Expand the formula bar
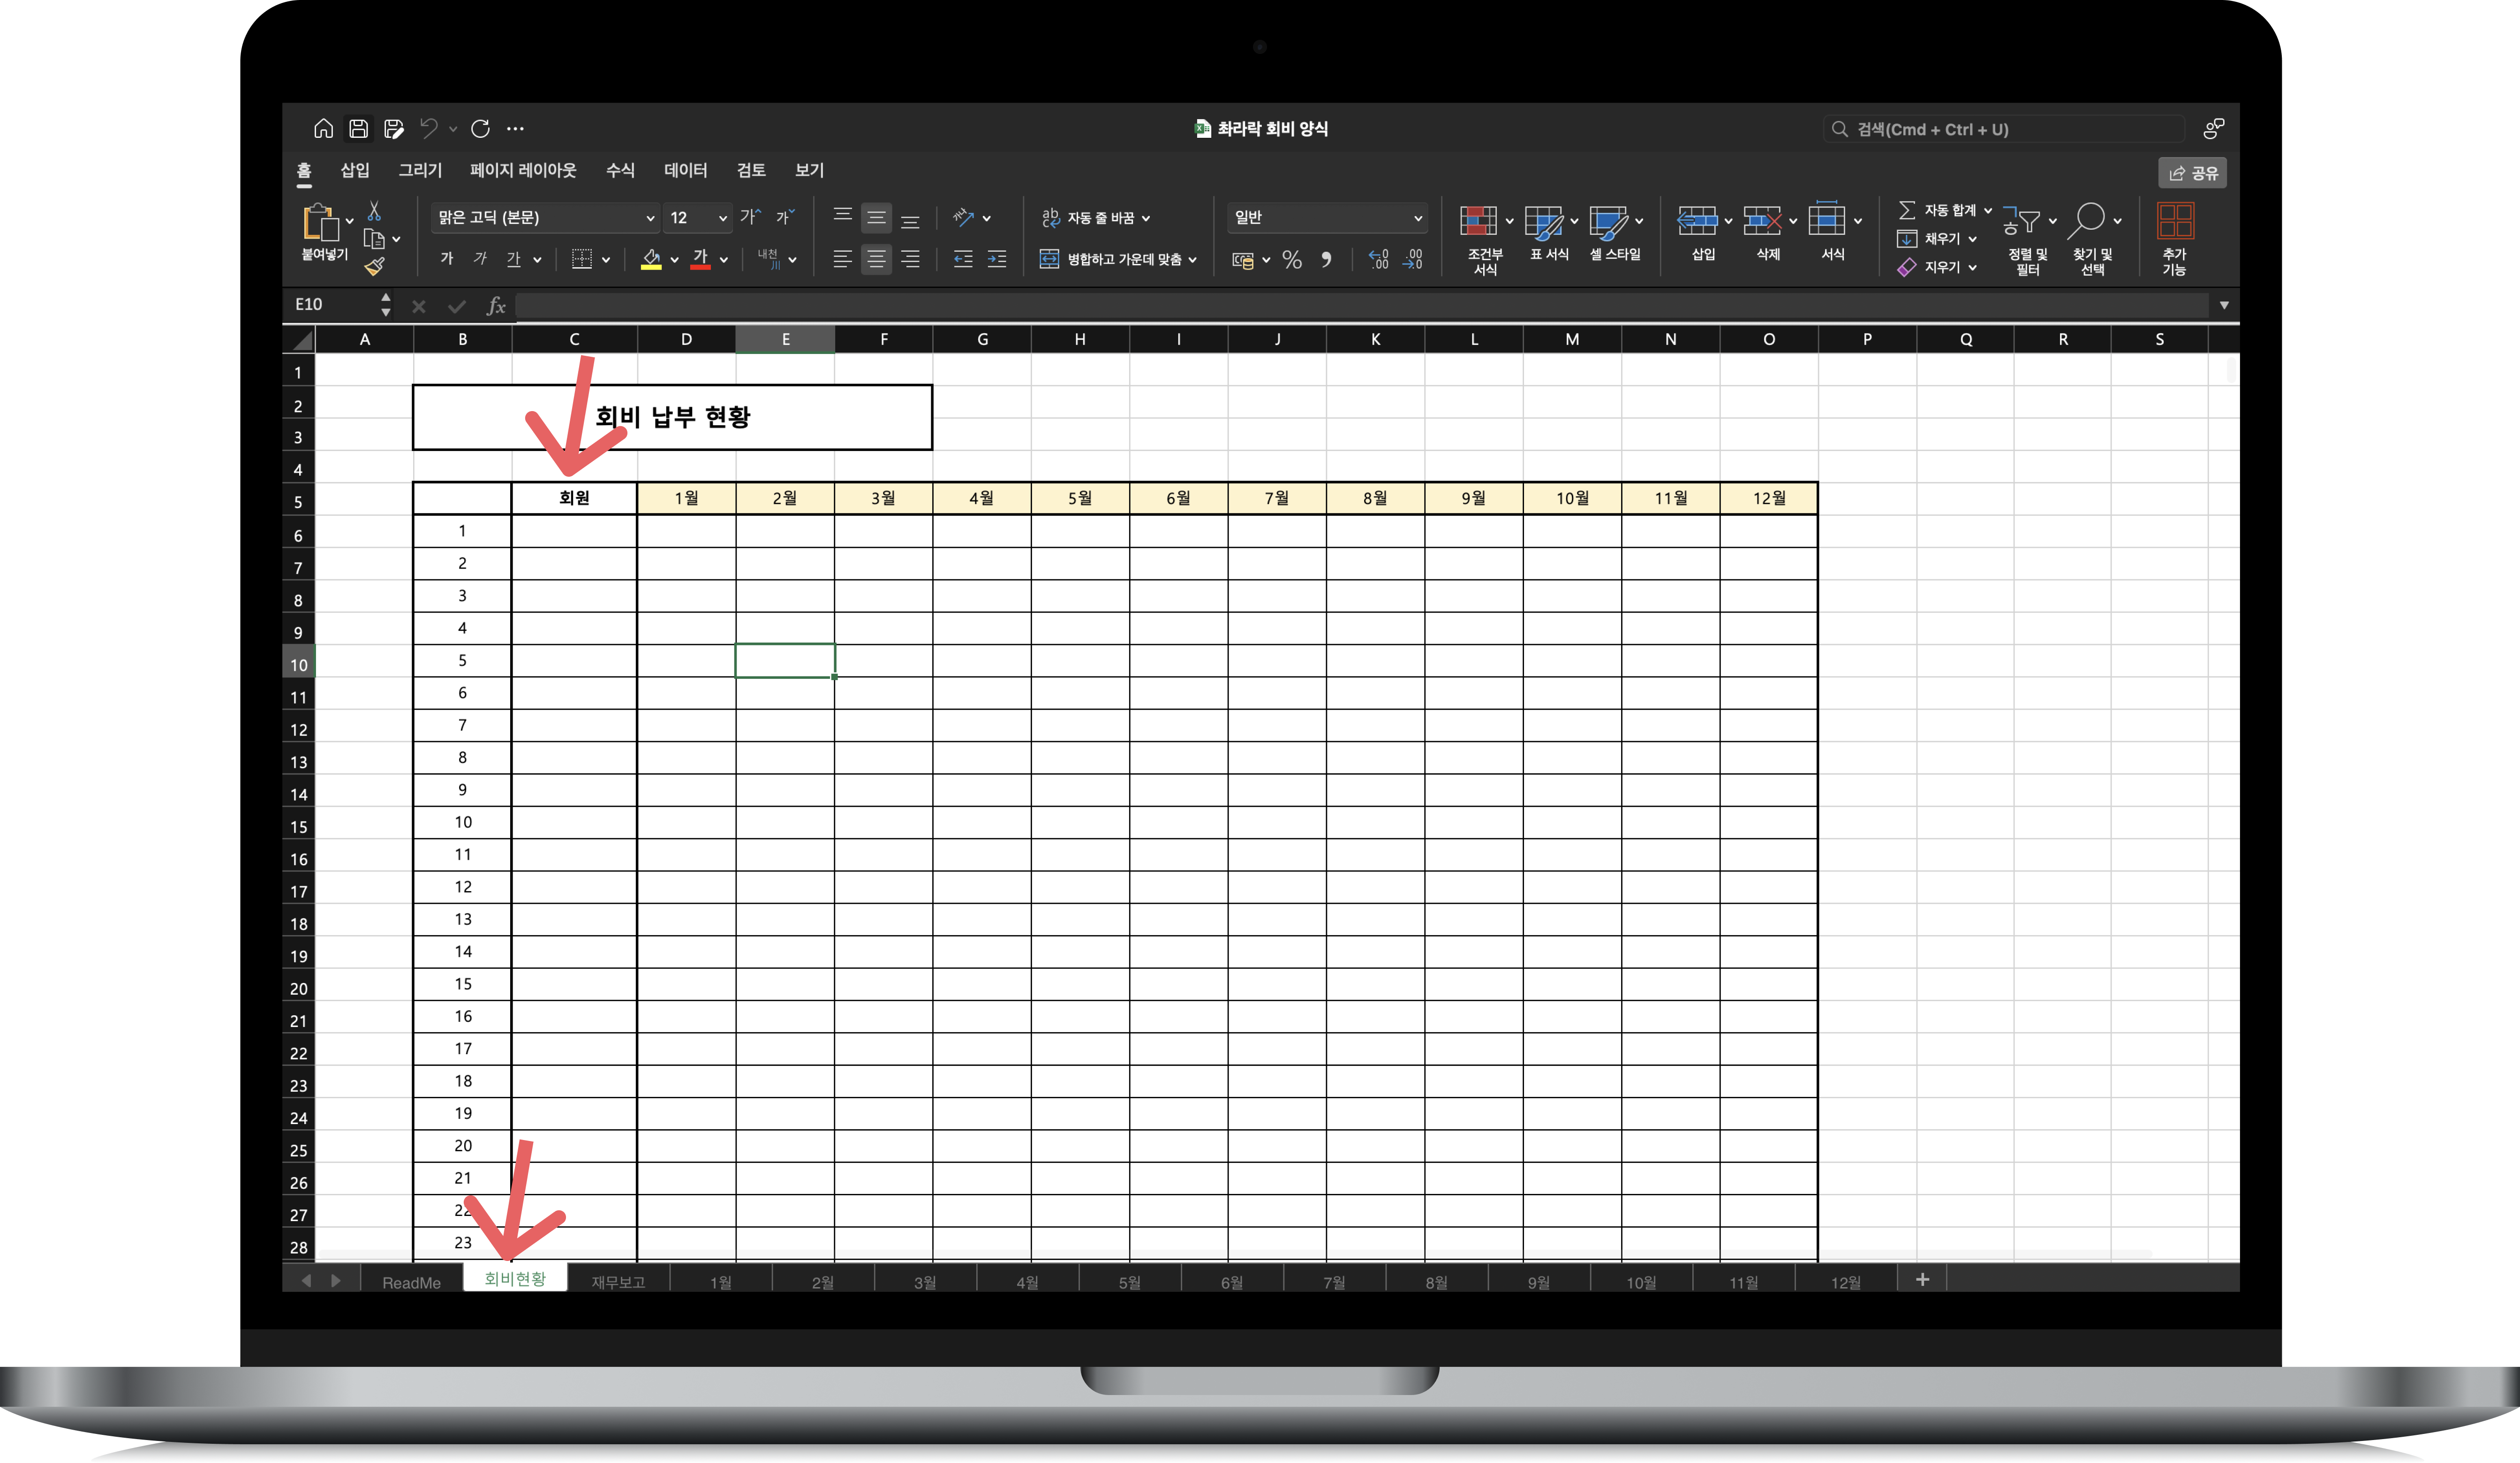This screenshot has width=2520, height=1463. pyautogui.click(x=2224, y=305)
